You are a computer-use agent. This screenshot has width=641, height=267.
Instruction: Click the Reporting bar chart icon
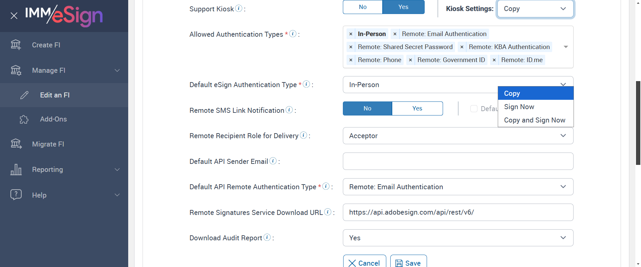(x=16, y=170)
